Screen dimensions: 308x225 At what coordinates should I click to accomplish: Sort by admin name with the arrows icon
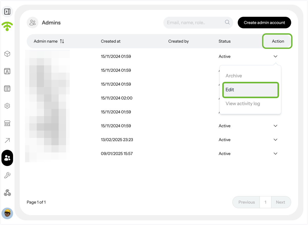62,41
